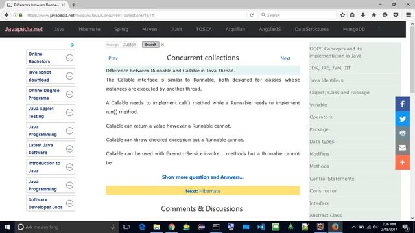The width and height of the screenshot is (415, 233).
Task: Go to Firefox home page icon
Action: (373, 15)
